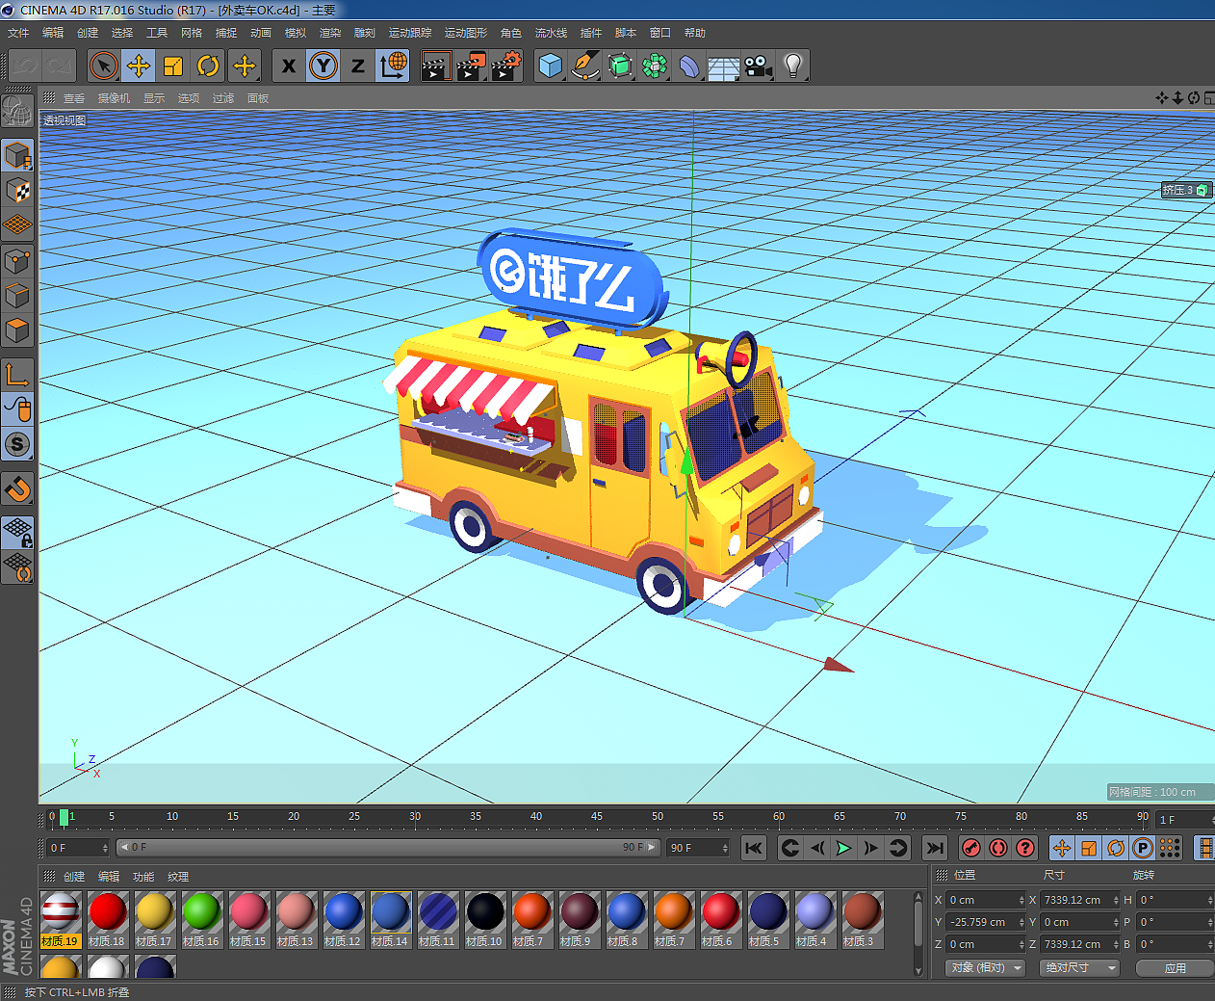Select the Move tool in top toolbar
The height and width of the screenshot is (1001, 1215).
[x=139, y=66]
